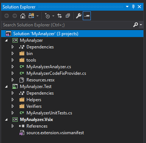Screen dimensions: 146x143
Task: Open the Window Position dropdown in title bar
Action: point(127,7)
